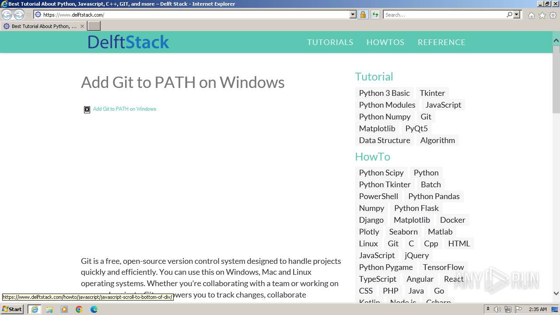
Task: Open Seaborn howto tag
Action: click(x=403, y=231)
